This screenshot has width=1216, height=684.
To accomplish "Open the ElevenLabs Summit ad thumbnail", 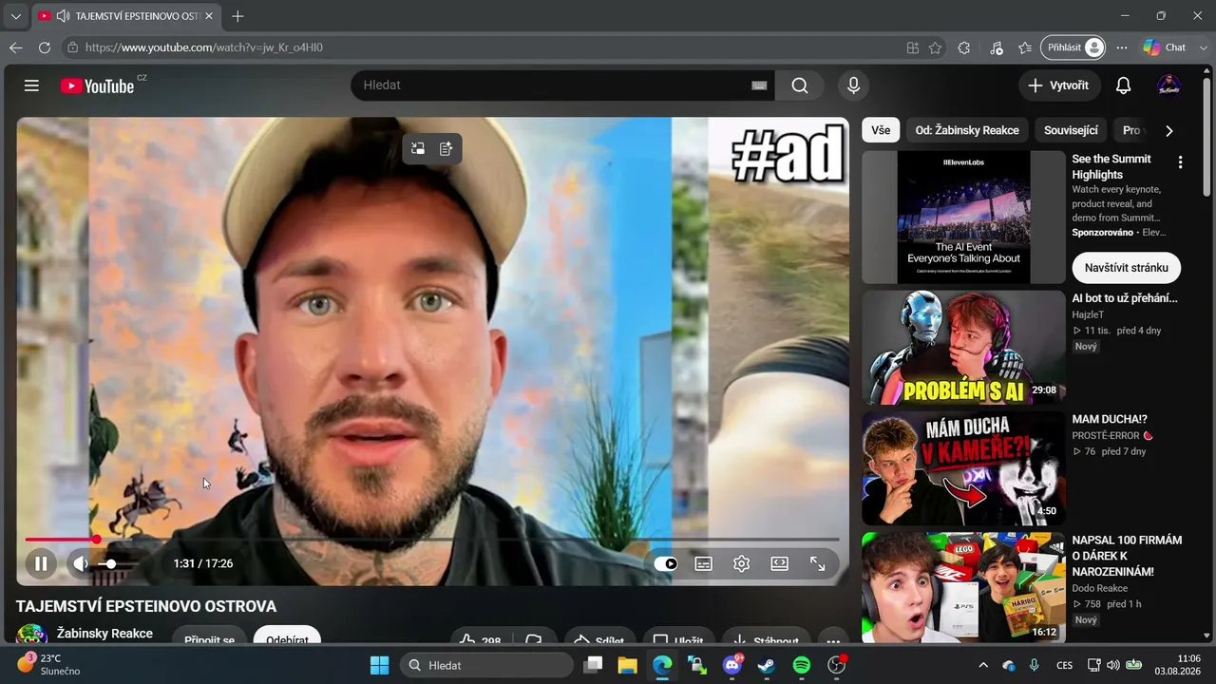I will pyautogui.click(x=963, y=218).
